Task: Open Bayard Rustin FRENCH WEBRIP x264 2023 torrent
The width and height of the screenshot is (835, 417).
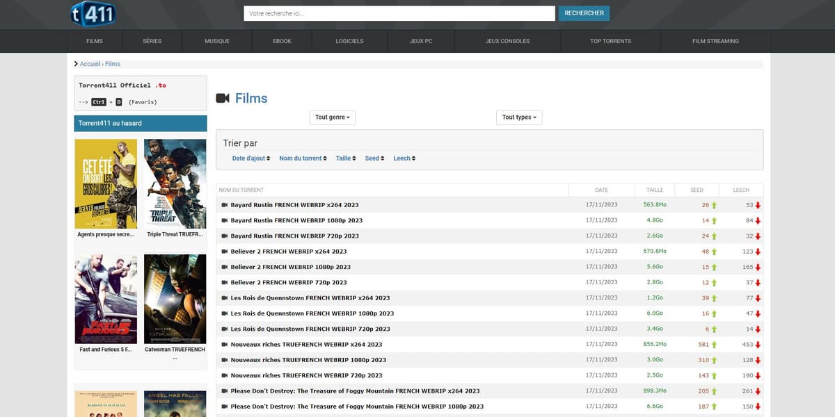Action: 295,205
